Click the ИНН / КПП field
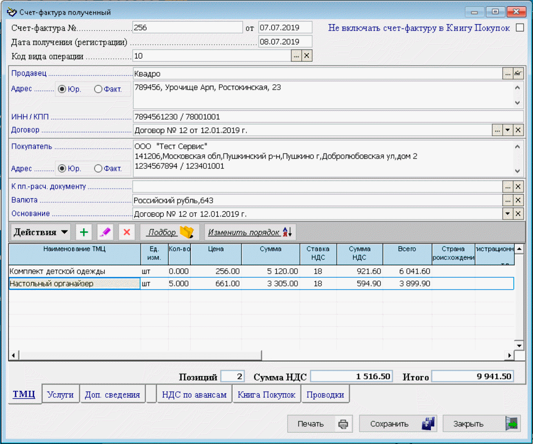 pyautogui.click(x=328, y=117)
